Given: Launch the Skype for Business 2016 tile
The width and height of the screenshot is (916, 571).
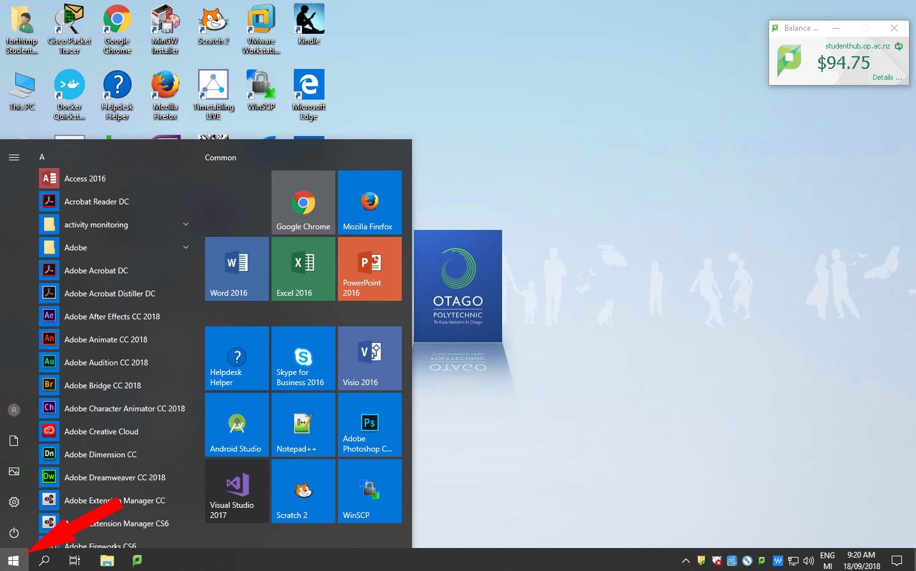Looking at the screenshot, I should click(303, 358).
